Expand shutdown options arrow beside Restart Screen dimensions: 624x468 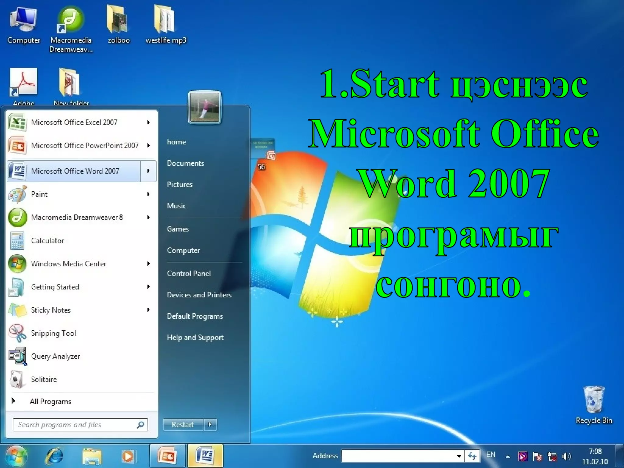[210, 424]
